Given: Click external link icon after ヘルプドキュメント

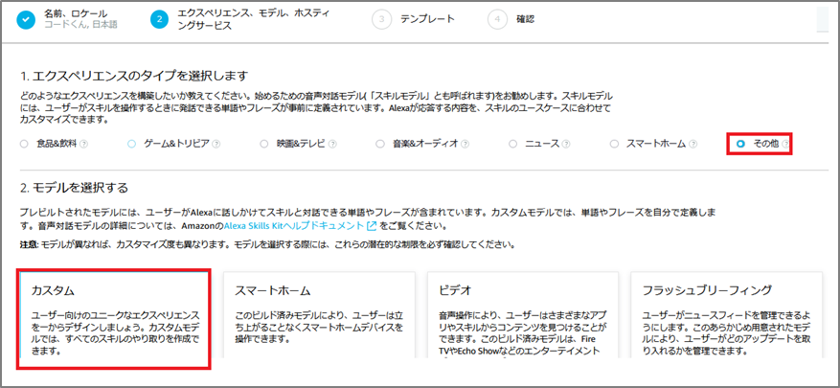Looking at the screenshot, I should coord(370,226).
